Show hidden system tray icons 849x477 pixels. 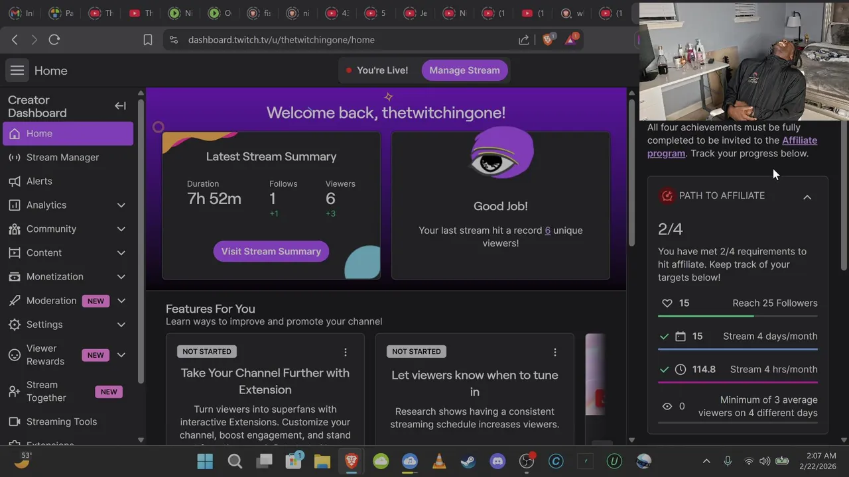click(x=706, y=461)
